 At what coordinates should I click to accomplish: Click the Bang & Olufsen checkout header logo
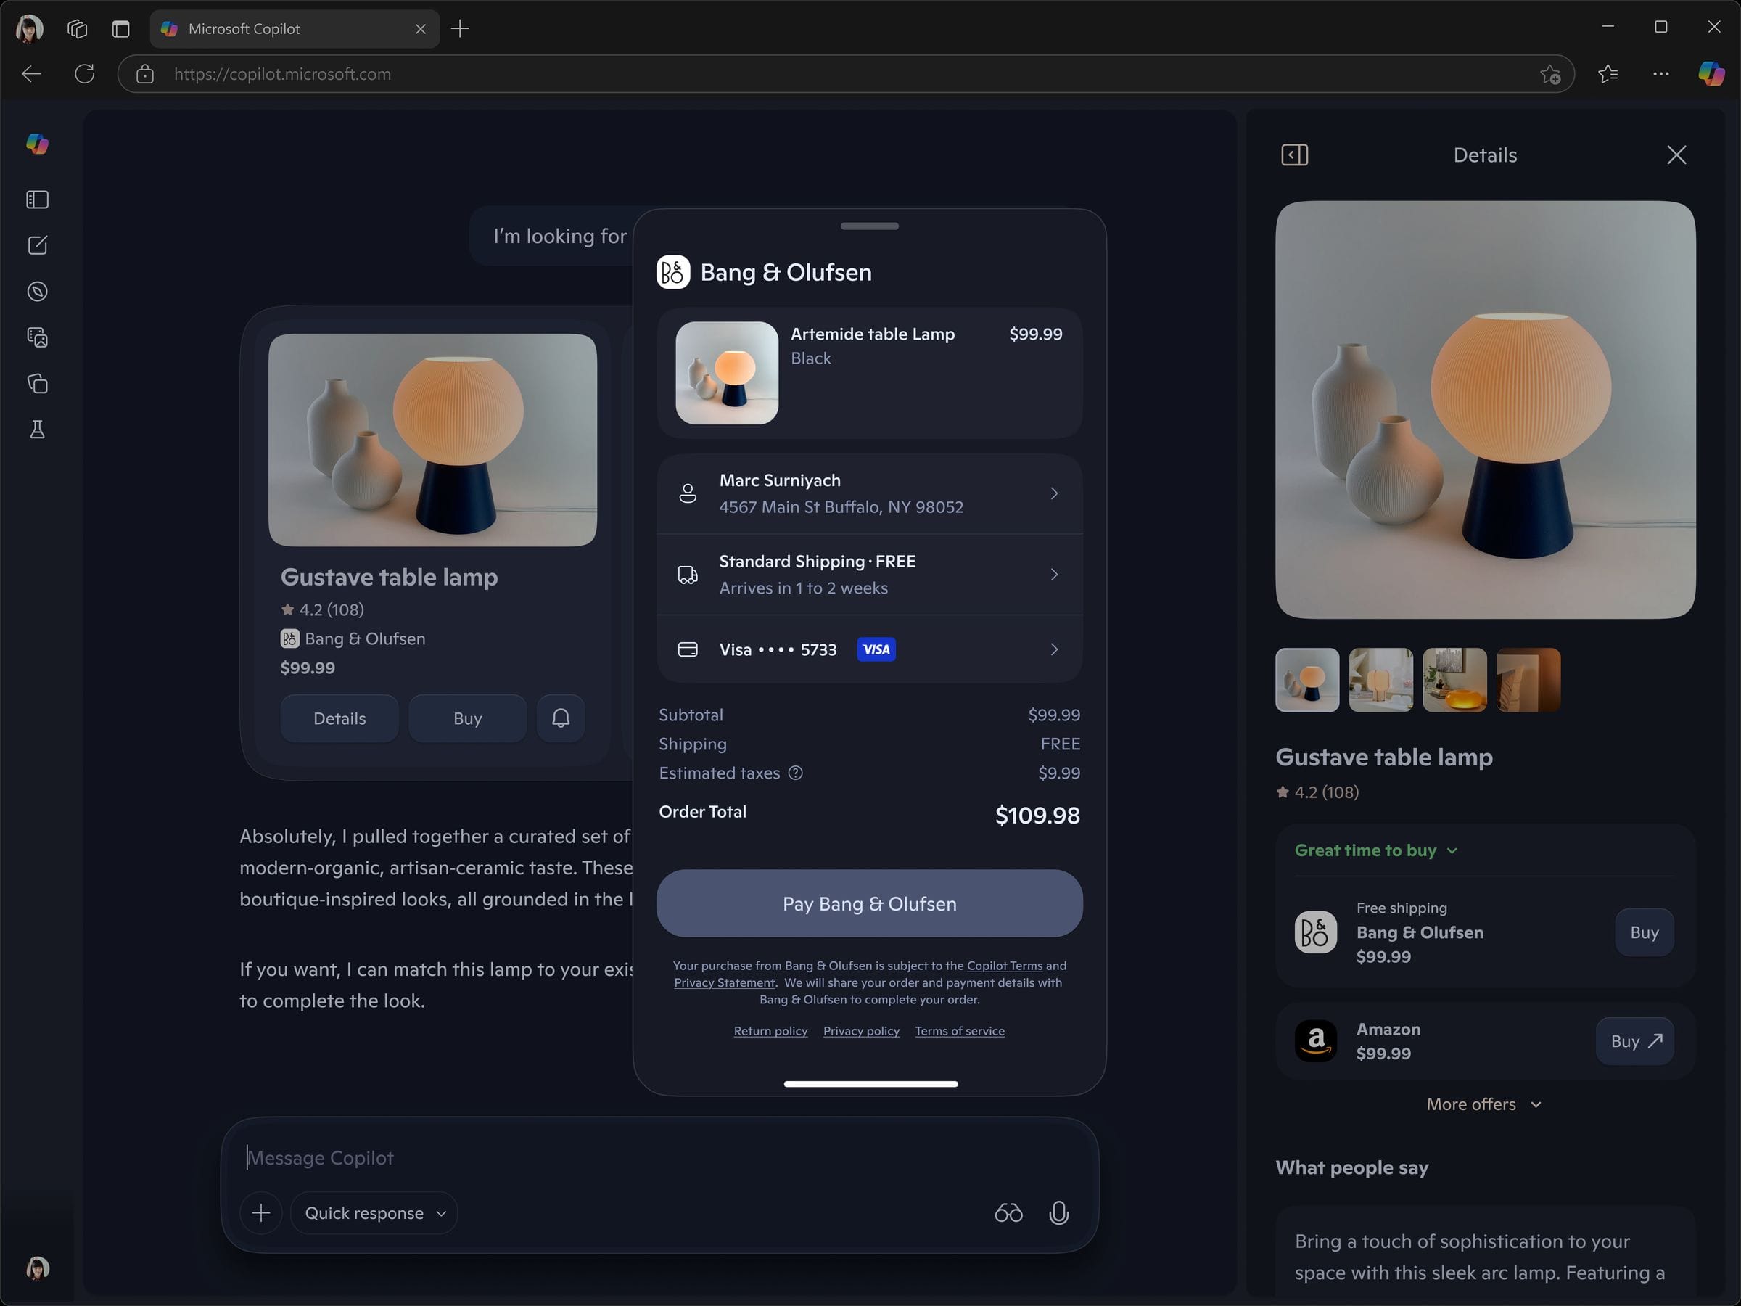click(x=673, y=272)
